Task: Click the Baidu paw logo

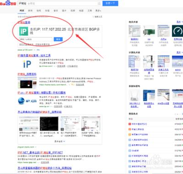Action: (x=8, y=3)
